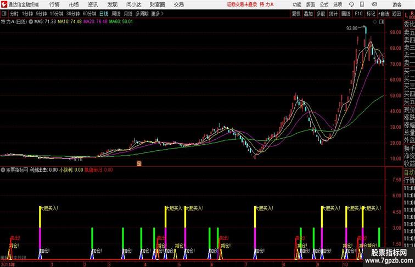The height and width of the screenshot is (267, 415).
Task: Click the circle icon beside 股票指标网 indicator
Action: (3, 170)
